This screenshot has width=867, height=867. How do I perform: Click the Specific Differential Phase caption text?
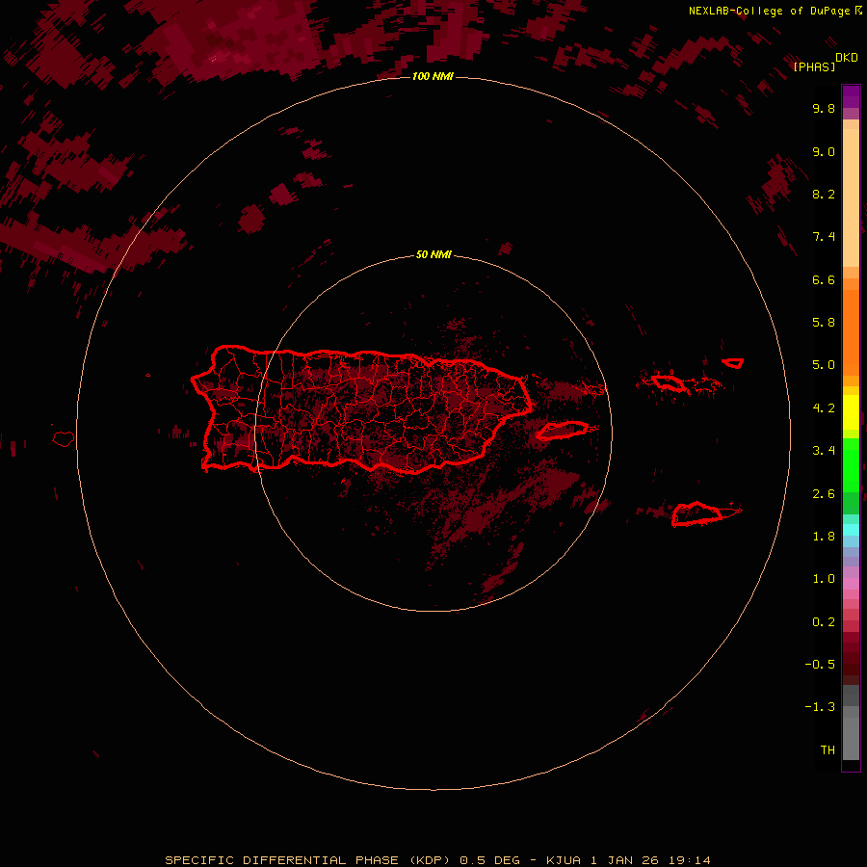[x=437, y=860]
